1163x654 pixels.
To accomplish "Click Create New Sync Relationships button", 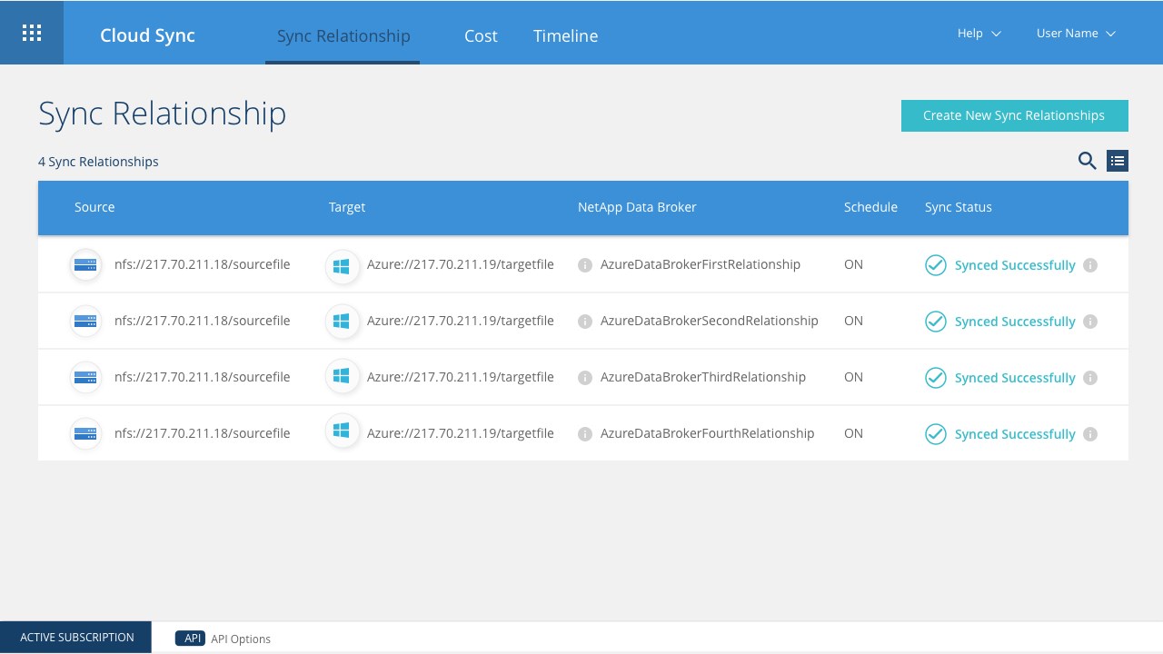I will coord(1014,115).
